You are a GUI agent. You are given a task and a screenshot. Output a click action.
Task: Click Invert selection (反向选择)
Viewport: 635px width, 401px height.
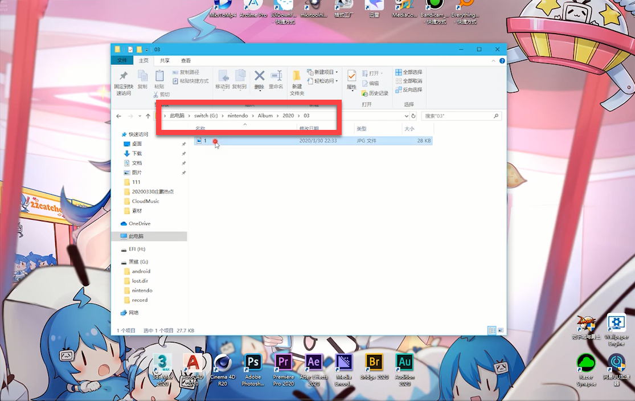[408, 90]
